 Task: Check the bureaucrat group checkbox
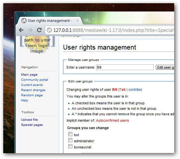pyautogui.click(x=70, y=146)
